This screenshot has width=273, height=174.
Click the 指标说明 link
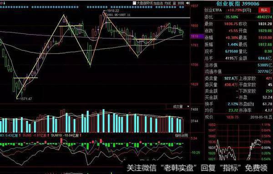click(x=182, y=135)
